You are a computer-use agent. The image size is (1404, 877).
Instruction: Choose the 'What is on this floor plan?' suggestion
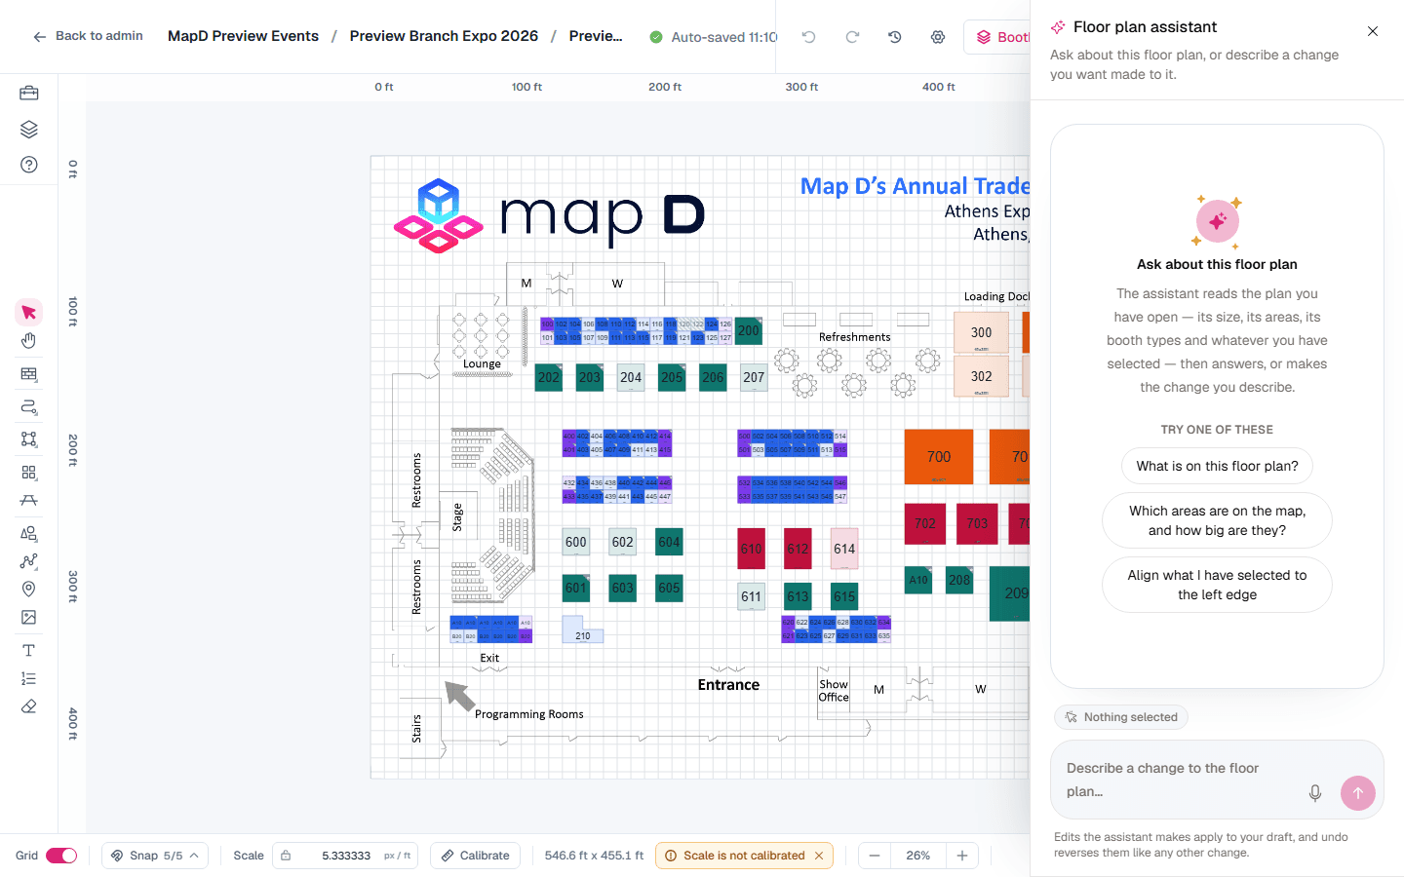click(x=1217, y=466)
